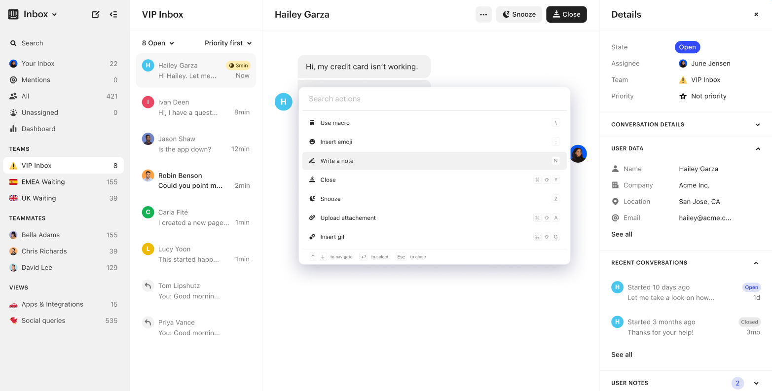Click See all under Recent Conversations

tap(622, 355)
